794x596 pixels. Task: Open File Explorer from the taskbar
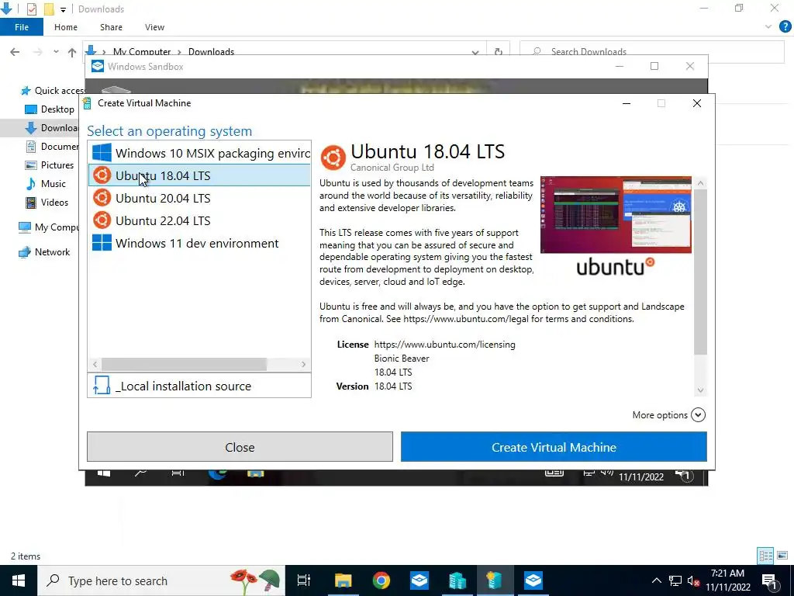pos(343,580)
